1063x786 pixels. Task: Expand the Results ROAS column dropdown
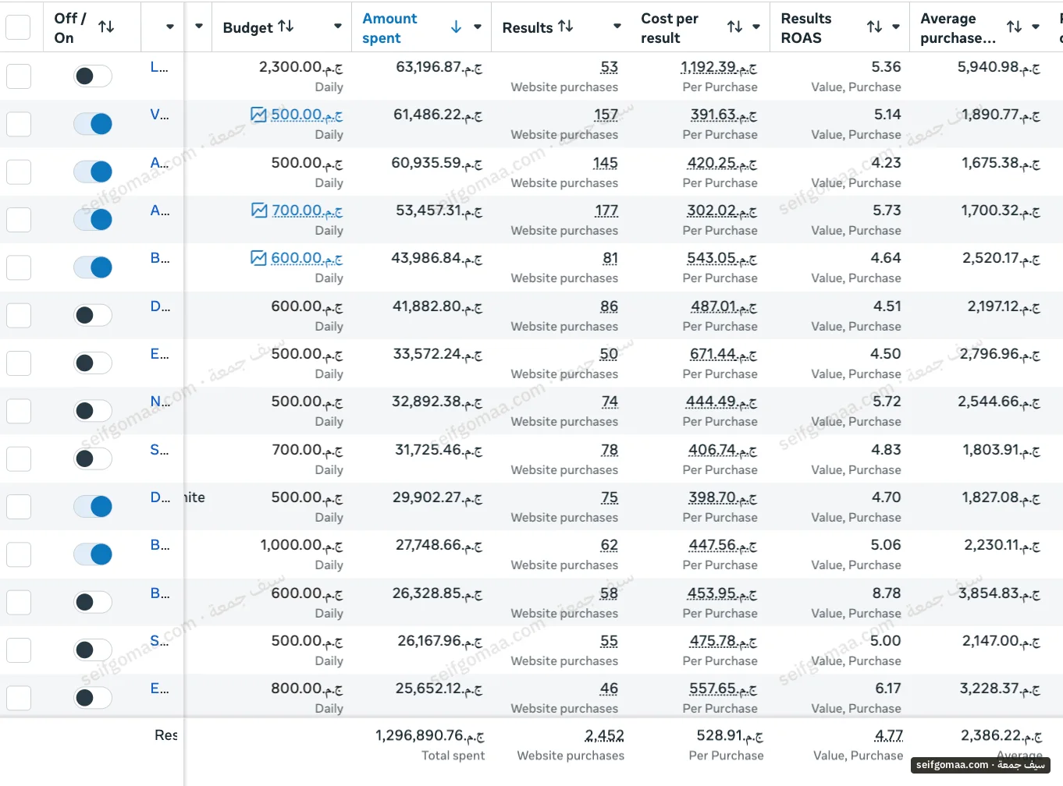[896, 27]
